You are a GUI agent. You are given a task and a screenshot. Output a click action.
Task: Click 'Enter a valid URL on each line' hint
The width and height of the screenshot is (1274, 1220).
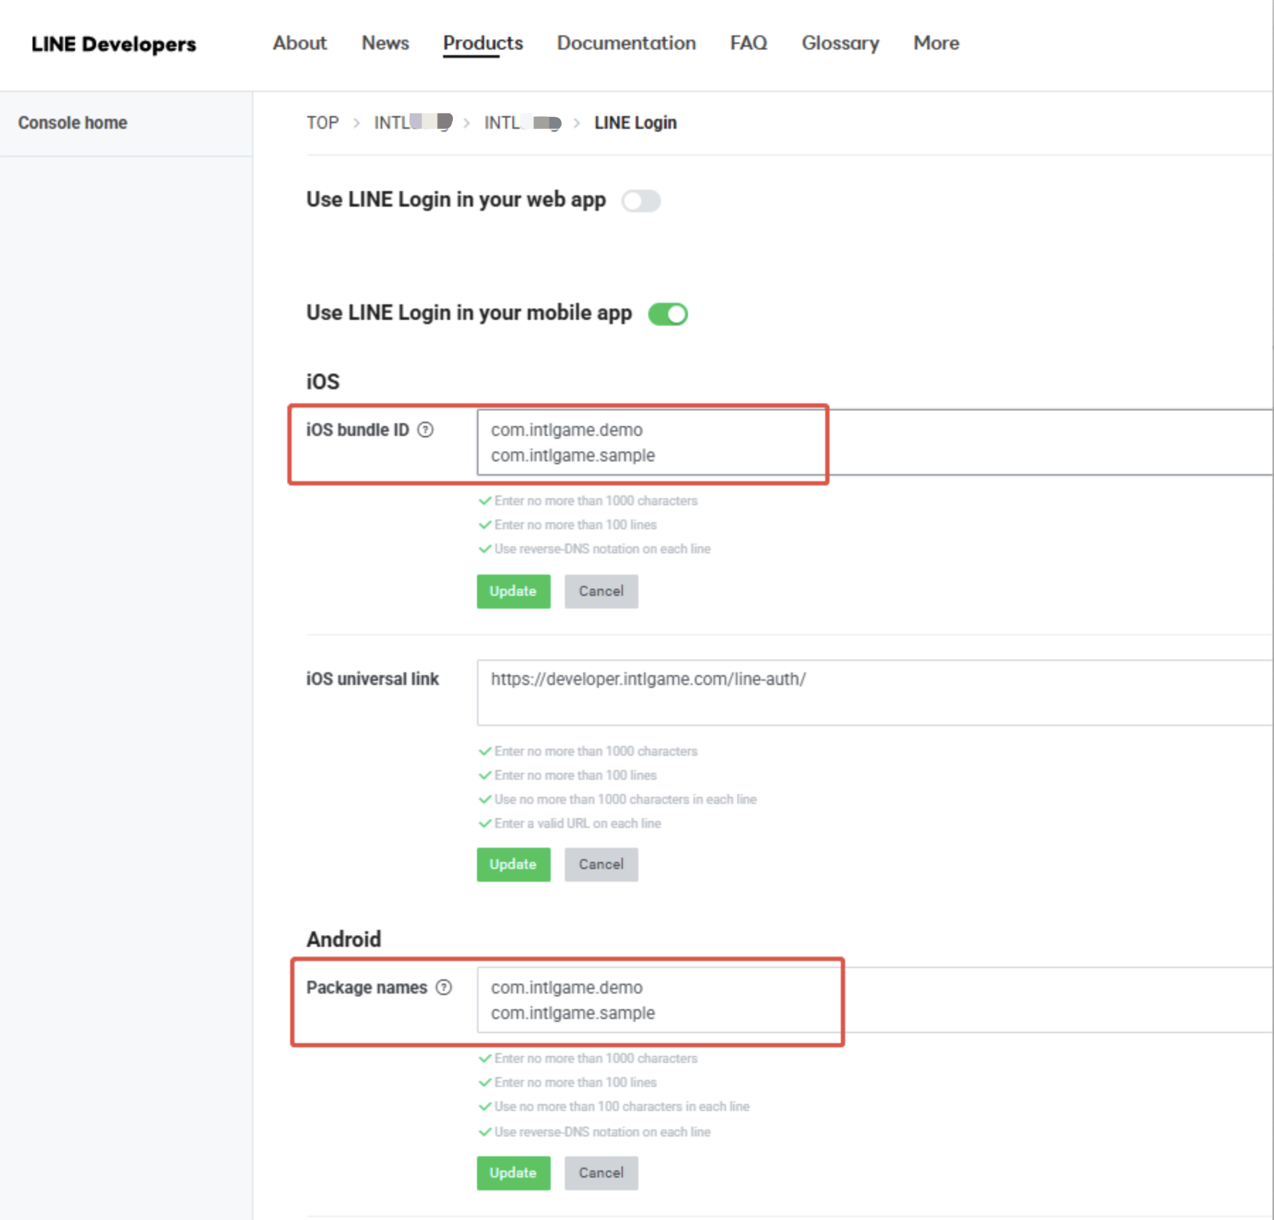point(578,824)
